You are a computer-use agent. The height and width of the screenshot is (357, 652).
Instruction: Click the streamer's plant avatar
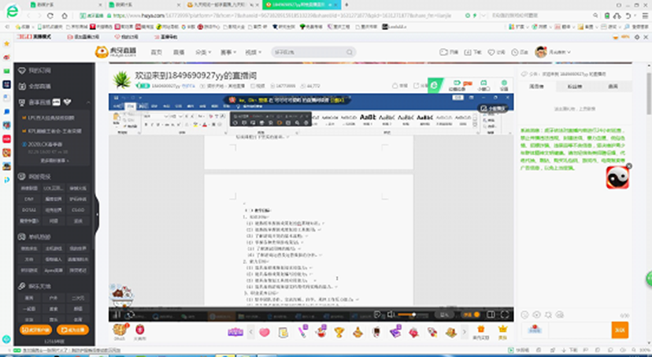point(122,80)
